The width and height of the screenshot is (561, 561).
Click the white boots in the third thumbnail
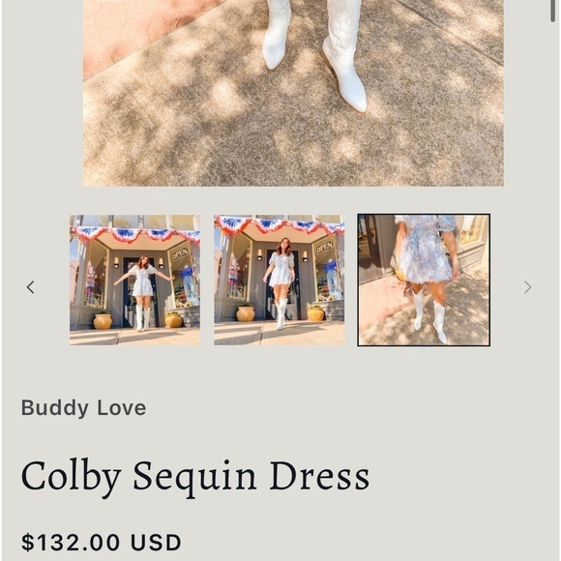coord(431,316)
